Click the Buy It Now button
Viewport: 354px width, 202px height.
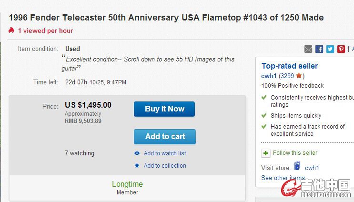[164, 109]
